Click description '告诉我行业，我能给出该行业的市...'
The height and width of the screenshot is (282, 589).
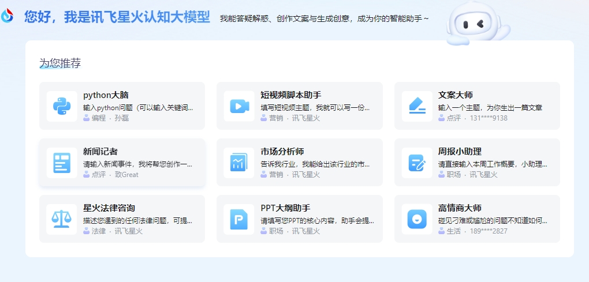[x=315, y=164]
